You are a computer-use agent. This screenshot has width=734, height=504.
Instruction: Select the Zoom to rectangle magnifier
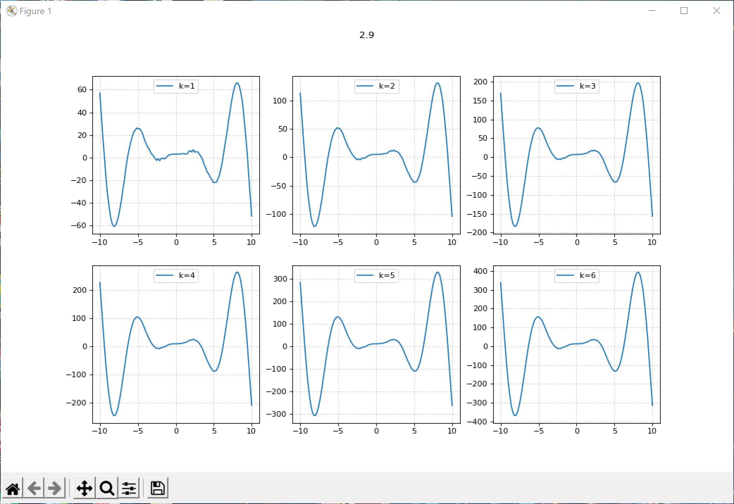107,489
